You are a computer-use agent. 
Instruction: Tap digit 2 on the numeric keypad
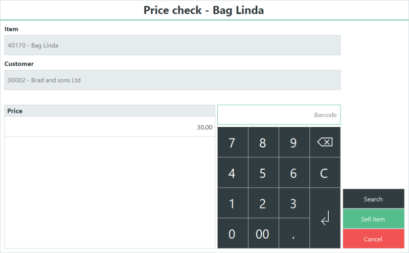pos(263,203)
